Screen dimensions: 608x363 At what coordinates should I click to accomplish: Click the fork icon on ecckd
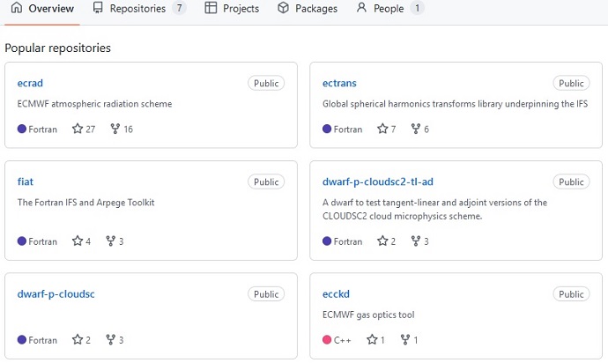click(405, 340)
